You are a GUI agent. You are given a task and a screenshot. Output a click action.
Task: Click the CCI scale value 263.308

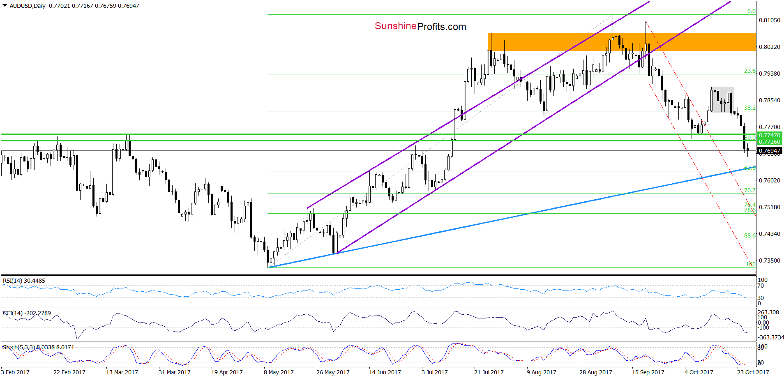[x=768, y=312]
